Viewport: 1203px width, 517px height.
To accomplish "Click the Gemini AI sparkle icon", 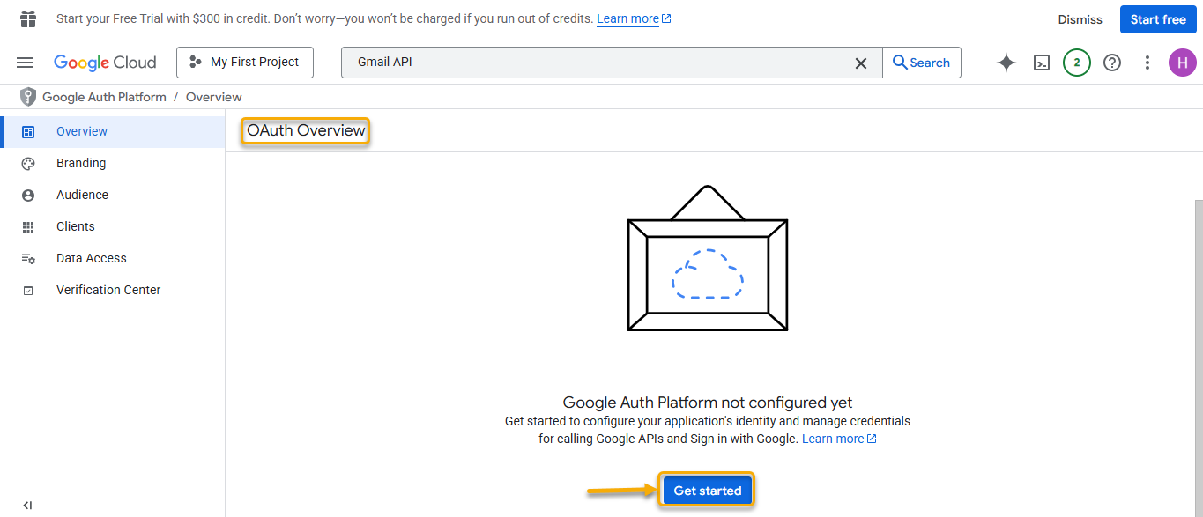I will [1006, 63].
